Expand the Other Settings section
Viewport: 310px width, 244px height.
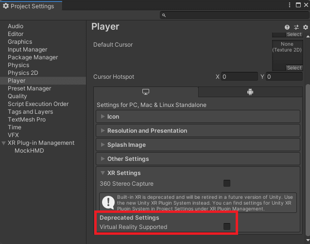pyautogui.click(x=198, y=159)
